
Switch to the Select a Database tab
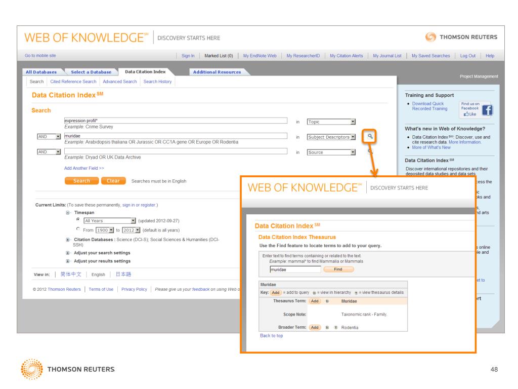pyautogui.click(x=91, y=72)
